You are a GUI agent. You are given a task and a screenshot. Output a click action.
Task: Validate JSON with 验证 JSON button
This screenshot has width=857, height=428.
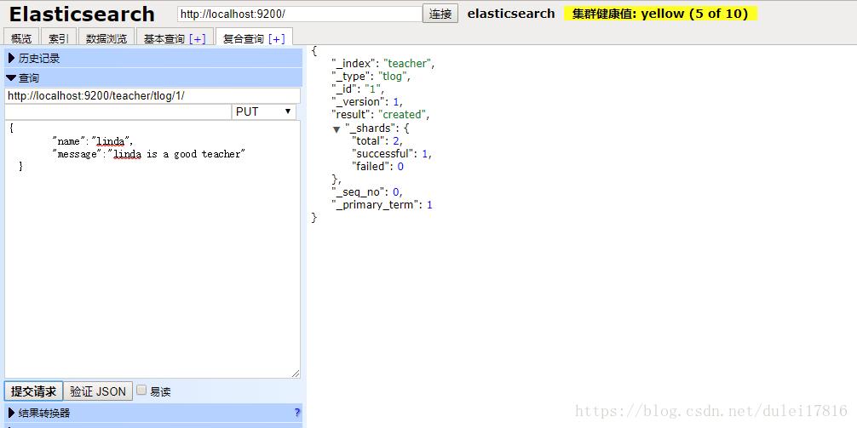[x=98, y=391]
